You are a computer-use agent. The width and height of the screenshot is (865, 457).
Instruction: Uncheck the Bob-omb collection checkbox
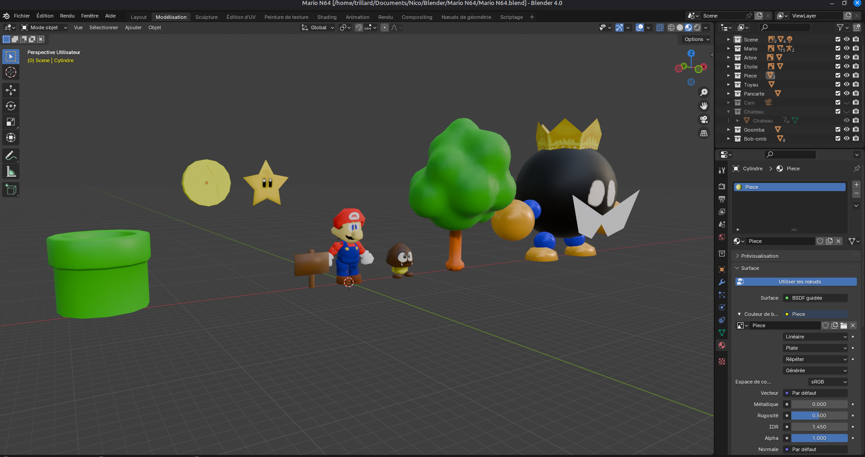tap(838, 138)
